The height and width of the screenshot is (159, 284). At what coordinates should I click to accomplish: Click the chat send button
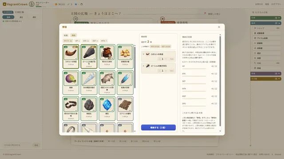(36, 145)
